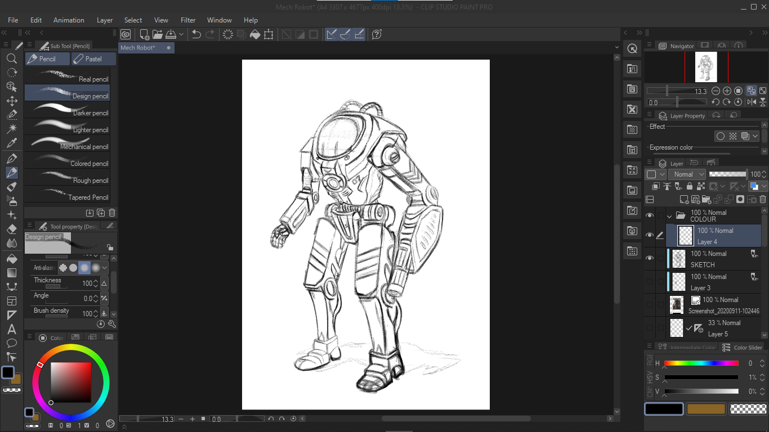Open the Normal blending mode dropdown
The image size is (769, 432).
coord(687,174)
